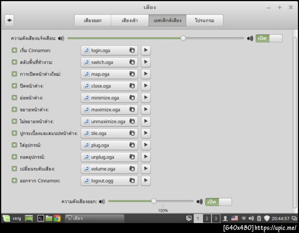
Task: Uncheck the 'ปิดหน้าต่าง' sound checkbox
Action: [x=14, y=86]
